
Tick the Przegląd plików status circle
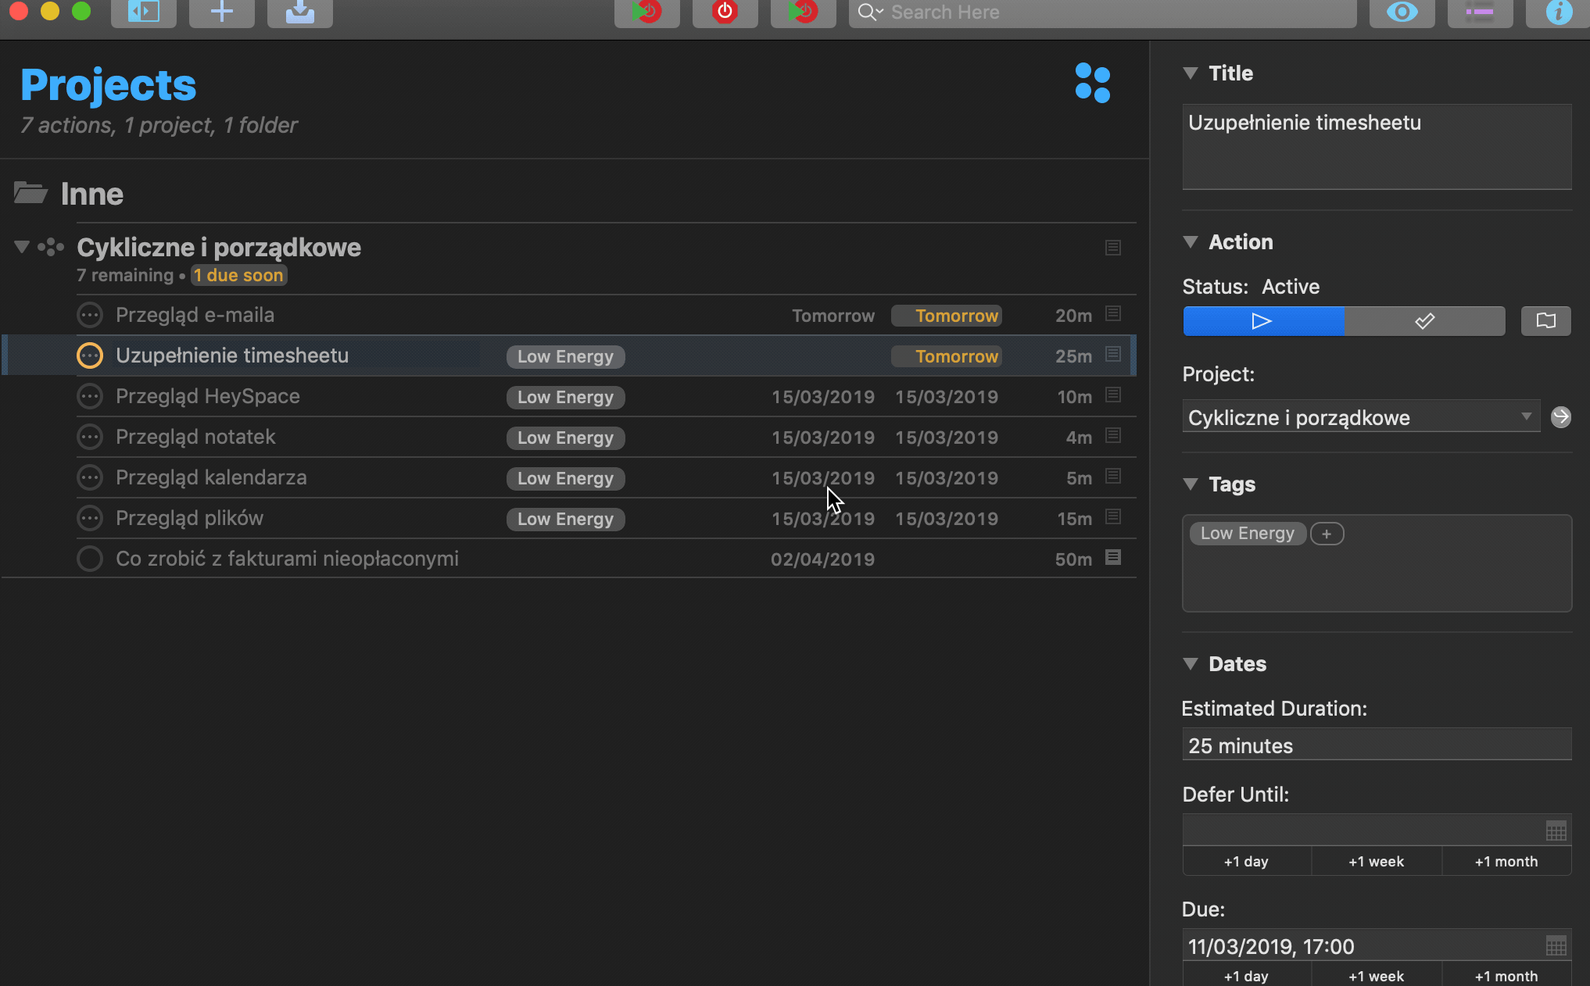click(90, 518)
